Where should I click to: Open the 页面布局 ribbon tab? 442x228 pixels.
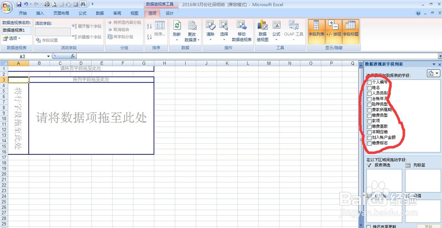[61, 13]
